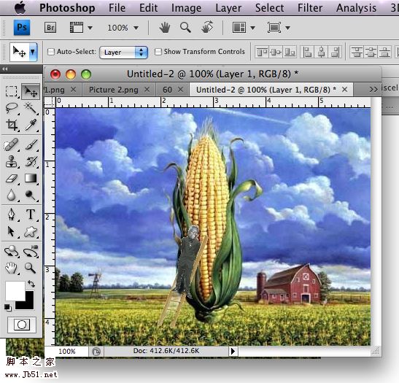Select the 3D Rotate tool

pos(11,251)
